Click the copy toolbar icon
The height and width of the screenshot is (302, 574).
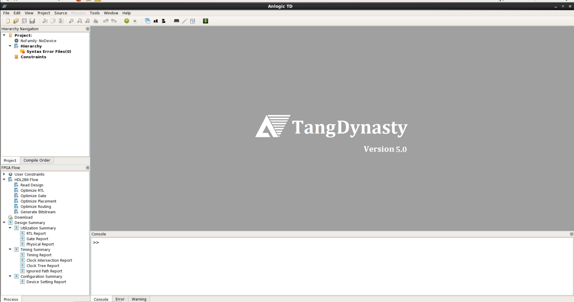tap(53, 21)
